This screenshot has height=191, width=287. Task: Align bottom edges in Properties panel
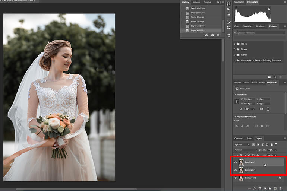pyautogui.click(x=268, y=126)
